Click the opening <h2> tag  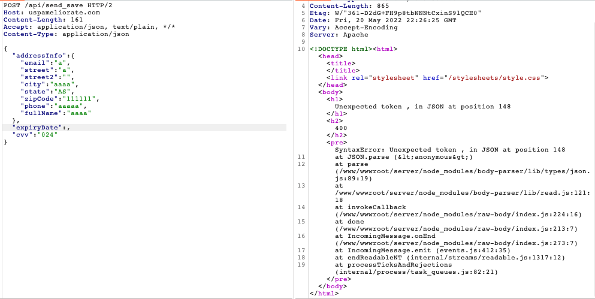coord(335,121)
